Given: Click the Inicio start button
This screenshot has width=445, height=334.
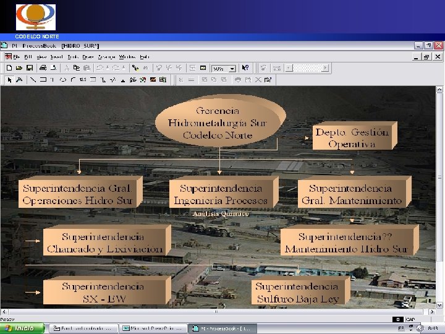Looking at the screenshot, I should tap(23, 328).
